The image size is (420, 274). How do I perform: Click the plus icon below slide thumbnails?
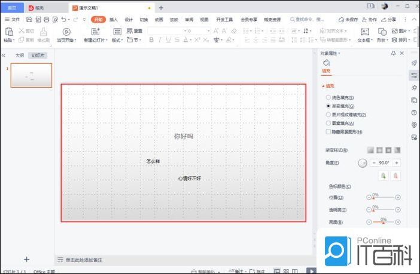pyautogui.click(x=26, y=259)
